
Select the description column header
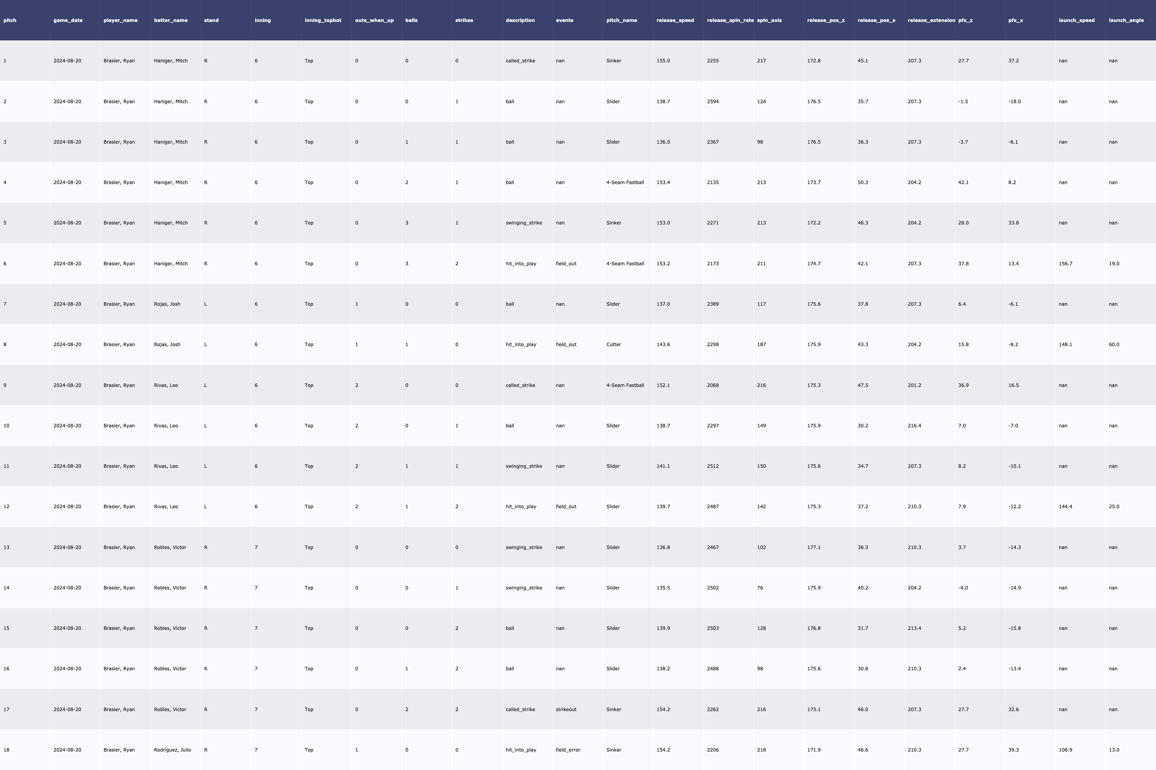click(520, 20)
